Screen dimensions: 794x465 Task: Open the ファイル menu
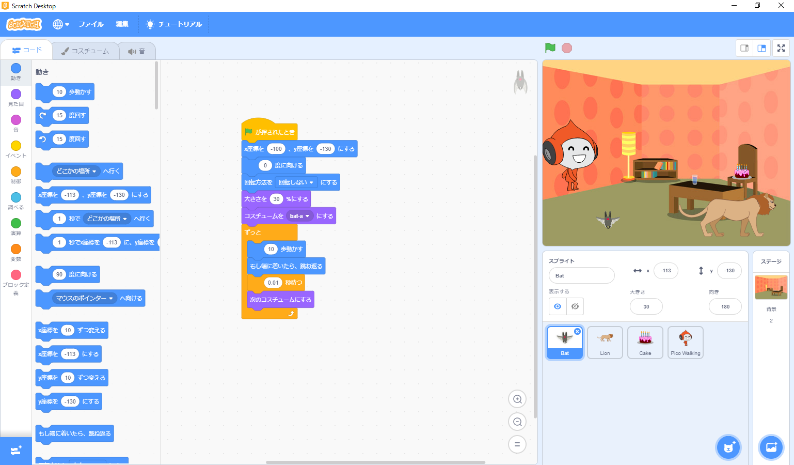pyautogui.click(x=91, y=24)
